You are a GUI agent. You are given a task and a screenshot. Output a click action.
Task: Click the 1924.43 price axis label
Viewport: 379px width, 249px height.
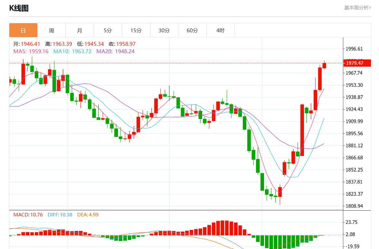[354, 109]
